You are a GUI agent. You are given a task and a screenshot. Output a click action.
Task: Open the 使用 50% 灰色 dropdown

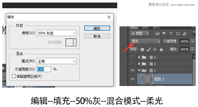(56, 33)
